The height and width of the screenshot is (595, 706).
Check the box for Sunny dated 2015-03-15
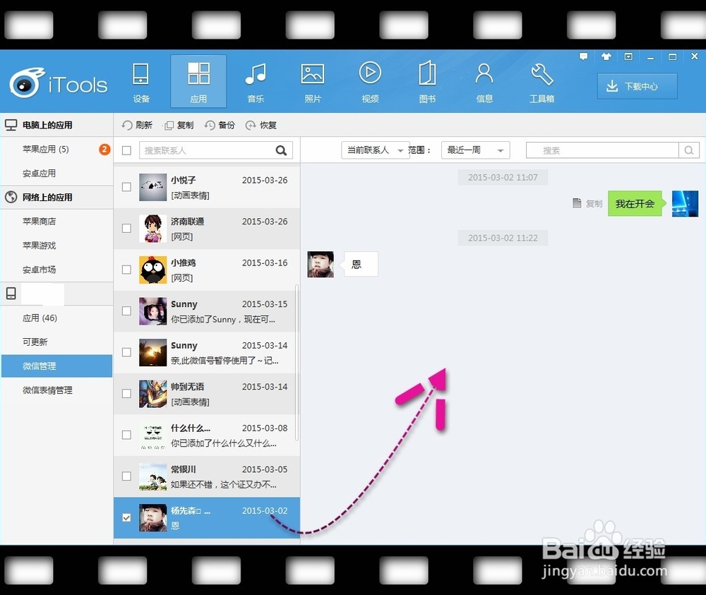pos(126,311)
